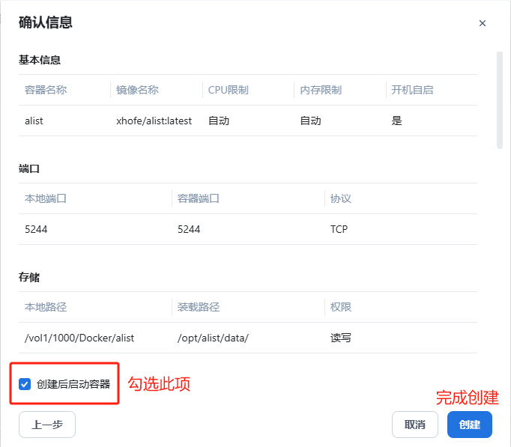The image size is (511, 447).
Task: Click the TCP protocol cell
Action: coord(339,230)
